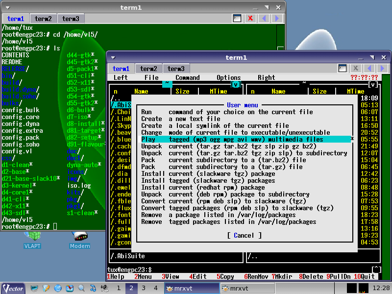Click the new-tab icon in the front terminal window
The image size is (392, 294).
(343, 69)
